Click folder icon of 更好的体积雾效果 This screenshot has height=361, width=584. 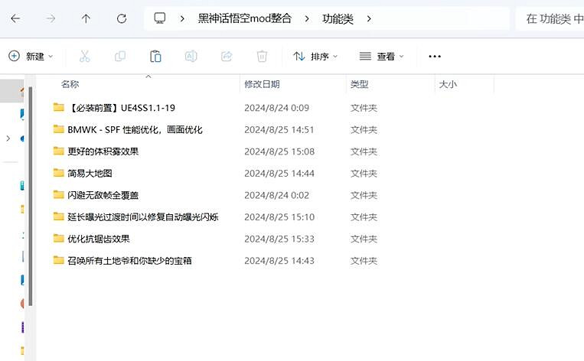(58, 151)
